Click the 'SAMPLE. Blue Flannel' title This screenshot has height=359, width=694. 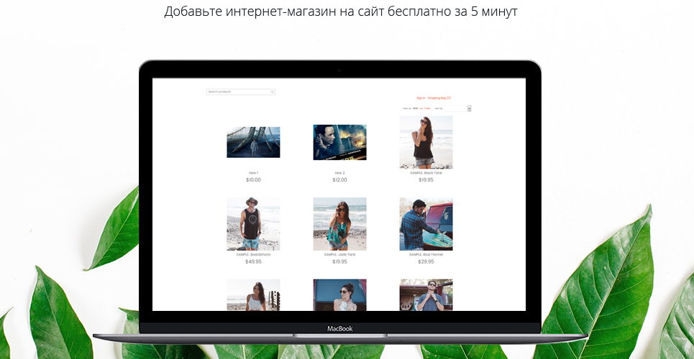click(x=426, y=255)
